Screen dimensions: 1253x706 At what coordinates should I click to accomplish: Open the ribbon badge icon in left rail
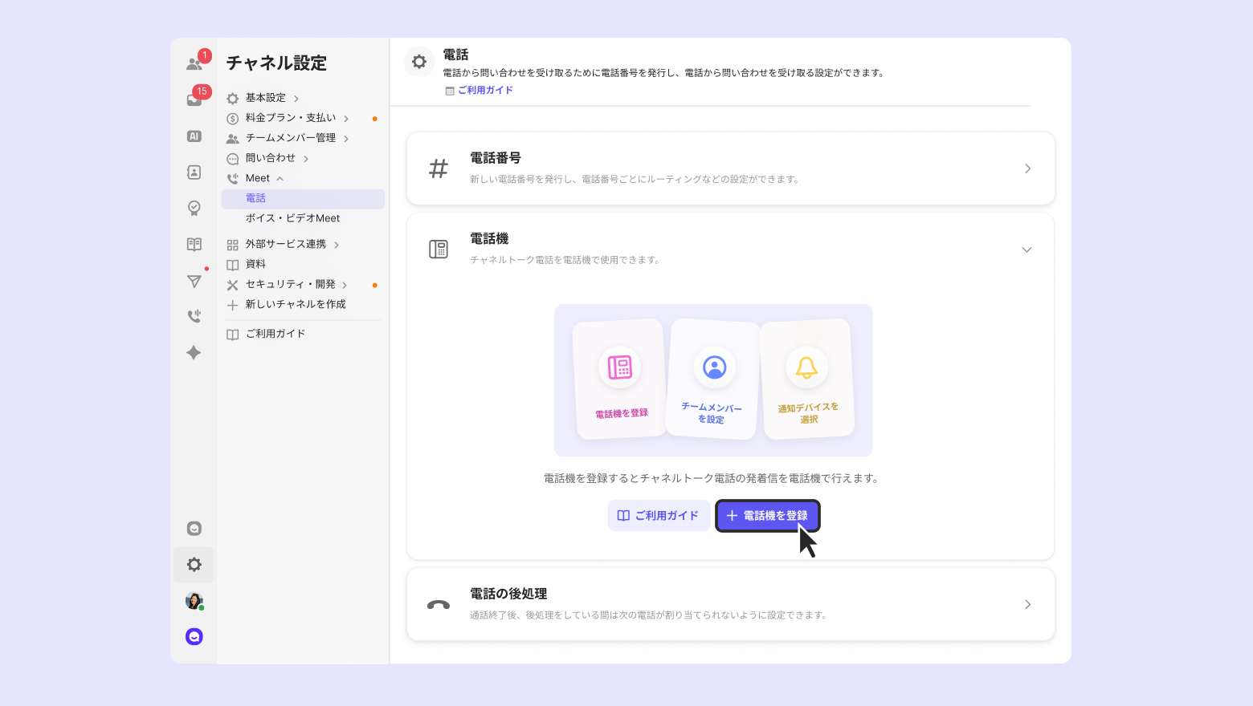(194, 209)
